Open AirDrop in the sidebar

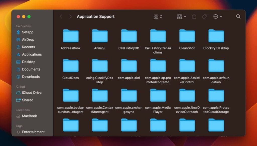25,40
